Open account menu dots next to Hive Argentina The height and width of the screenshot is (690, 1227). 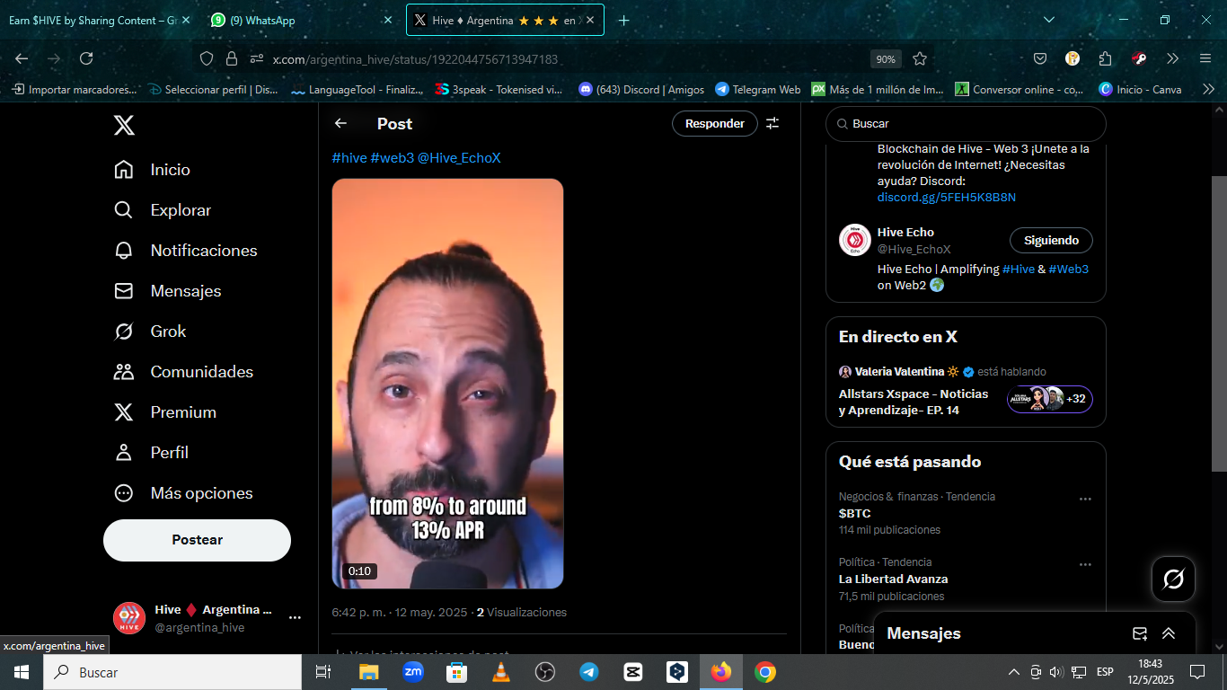[295, 618]
